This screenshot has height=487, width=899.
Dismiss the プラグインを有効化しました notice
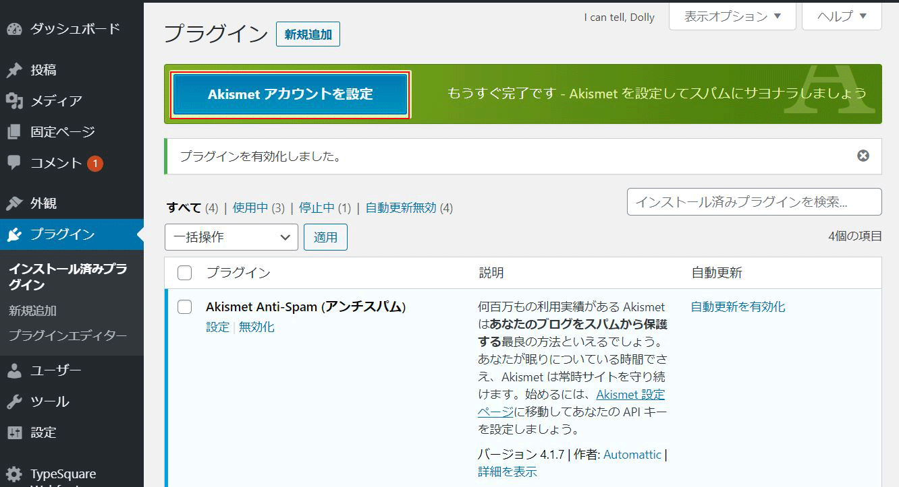(863, 156)
